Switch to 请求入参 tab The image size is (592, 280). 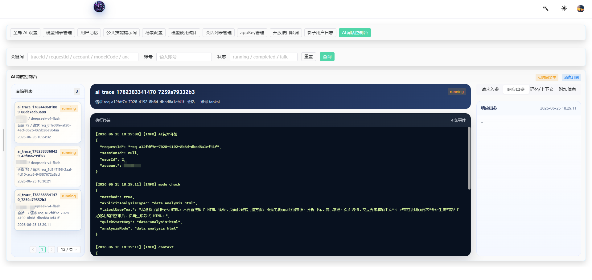(490, 89)
